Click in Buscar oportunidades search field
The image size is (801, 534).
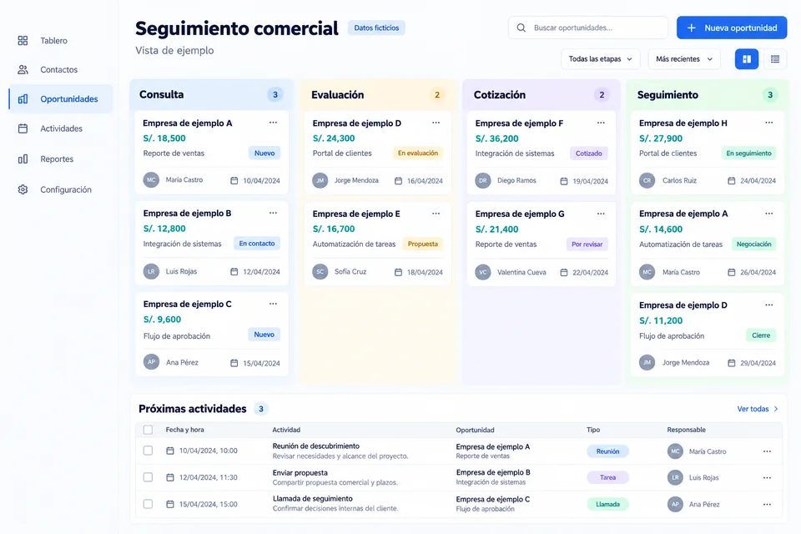click(588, 28)
